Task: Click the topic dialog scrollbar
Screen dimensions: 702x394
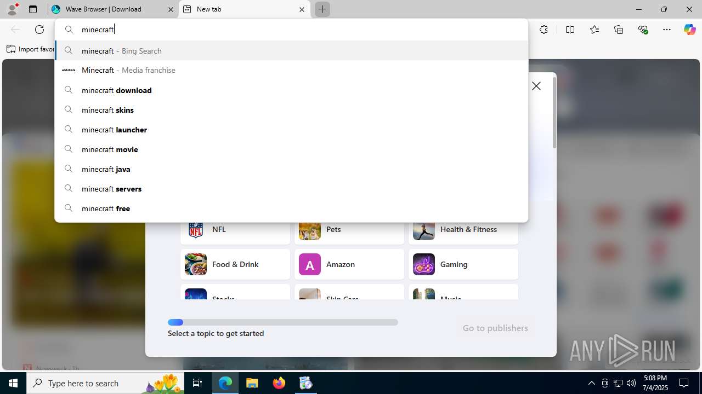Action: pos(554,112)
